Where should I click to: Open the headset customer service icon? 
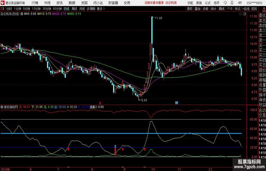225,3
